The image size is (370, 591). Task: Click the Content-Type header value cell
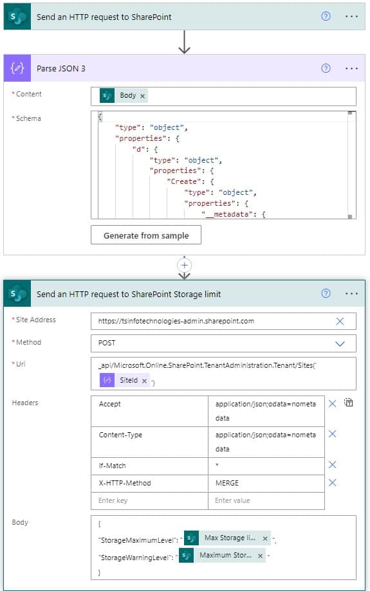pos(266,442)
